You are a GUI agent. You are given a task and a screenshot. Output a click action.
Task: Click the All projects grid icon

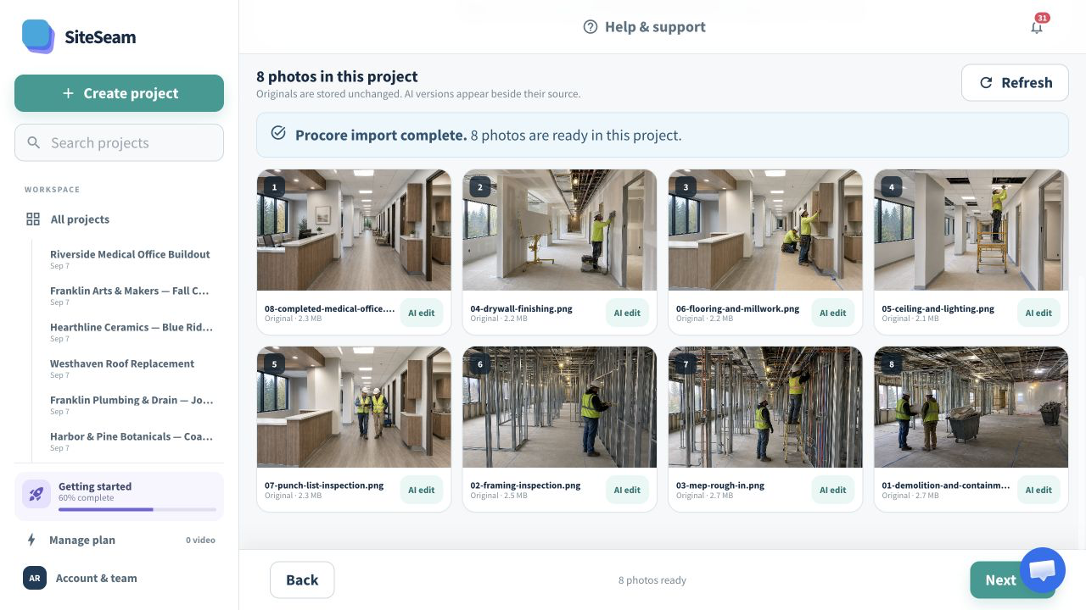point(33,219)
